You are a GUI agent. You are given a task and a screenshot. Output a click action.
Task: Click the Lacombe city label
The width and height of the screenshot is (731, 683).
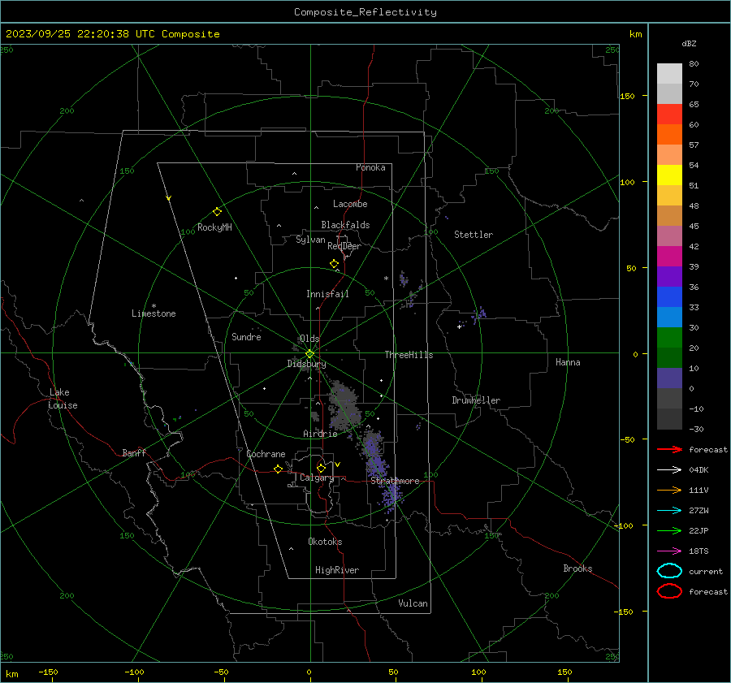[x=350, y=204]
